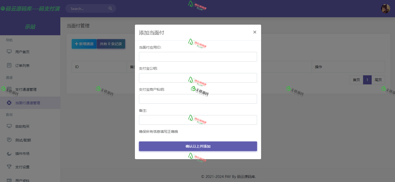Select 查询 section item 自助购买
This screenshot has height=182, width=395.
23,126
